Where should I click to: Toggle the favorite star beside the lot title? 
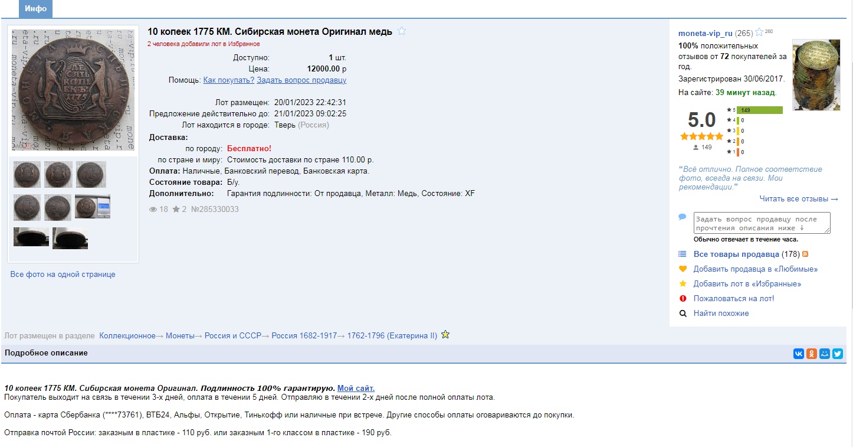(x=402, y=31)
